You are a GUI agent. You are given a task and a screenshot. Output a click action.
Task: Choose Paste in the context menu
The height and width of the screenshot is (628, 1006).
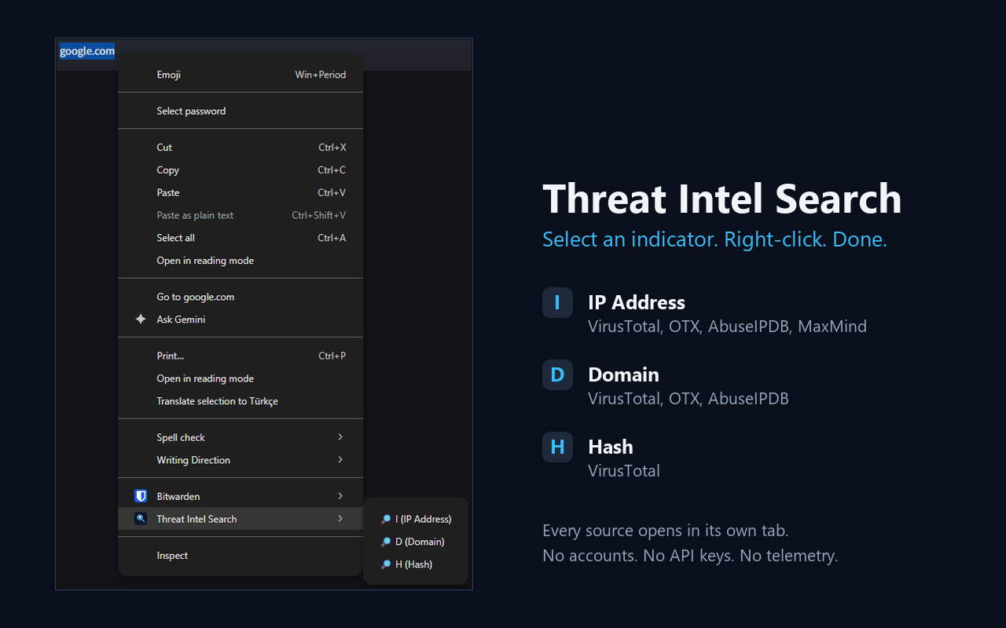[x=240, y=193]
